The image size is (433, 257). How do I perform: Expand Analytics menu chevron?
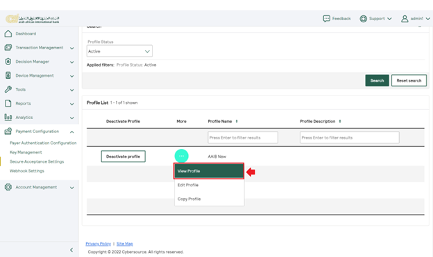(71, 118)
